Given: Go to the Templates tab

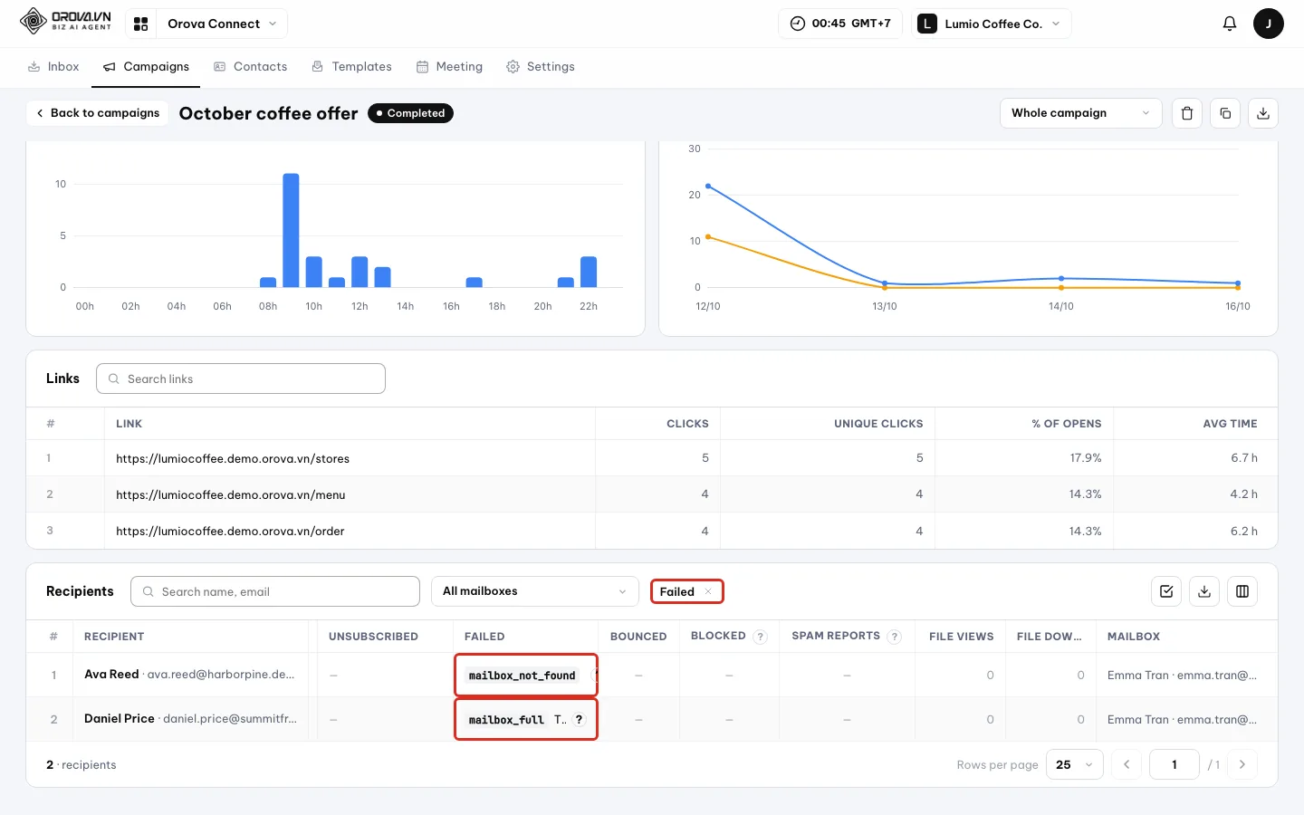Looking at the screenshot, I should (351, 67).
